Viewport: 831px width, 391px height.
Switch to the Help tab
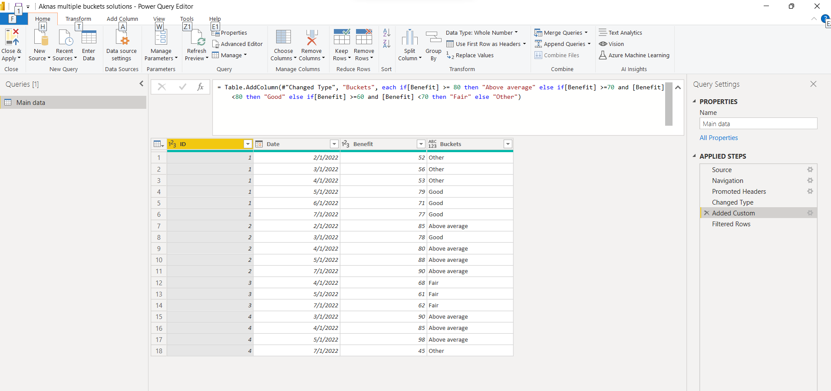tap(215, 19)
